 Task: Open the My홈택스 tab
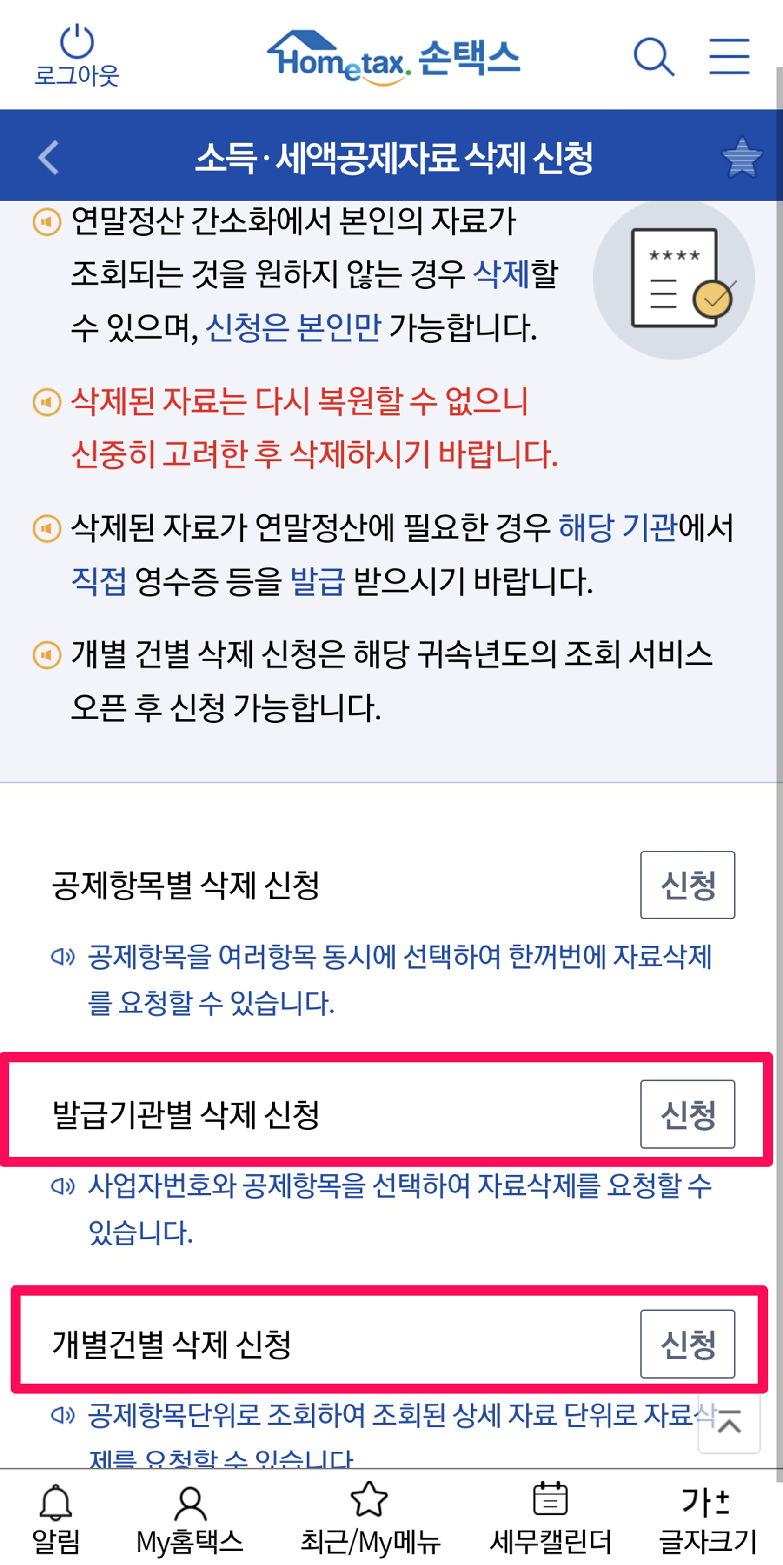pyautogui.click(x=190, y=1518)
